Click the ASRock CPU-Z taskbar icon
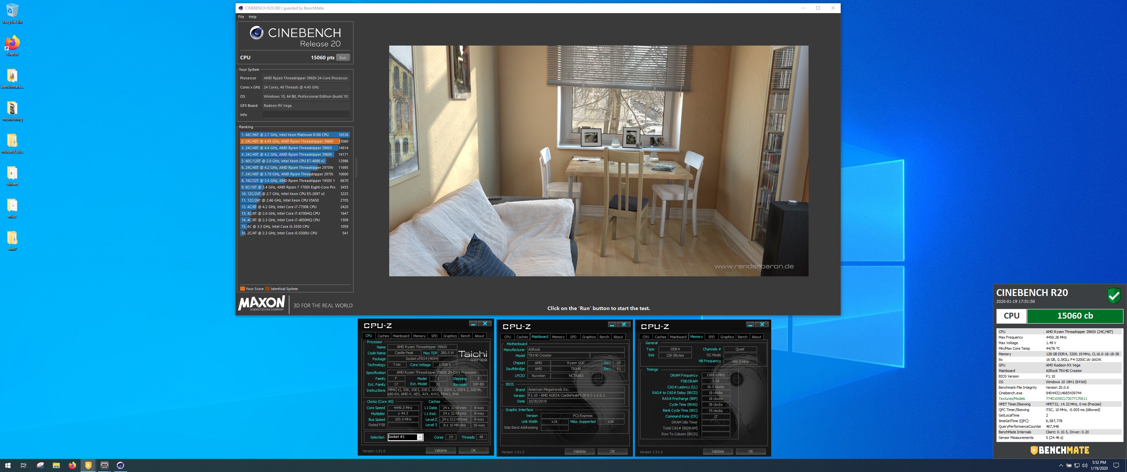This screenshot has width=1127, height=472. click(x=105, y=465)
